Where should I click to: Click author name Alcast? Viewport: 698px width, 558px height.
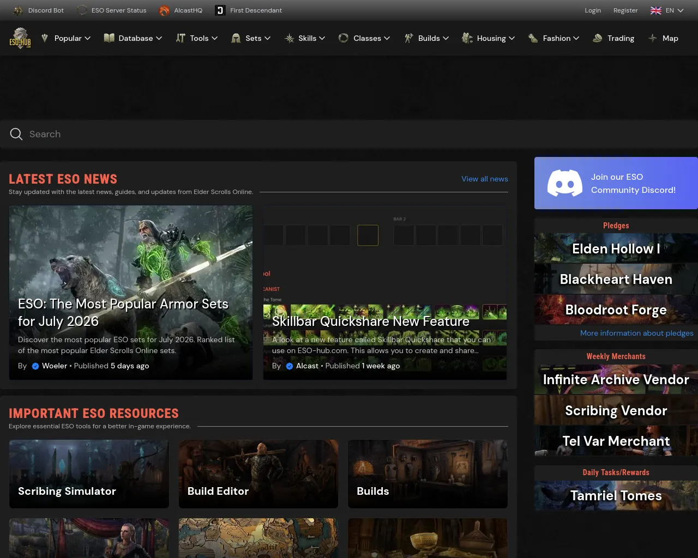click(307, 366)
